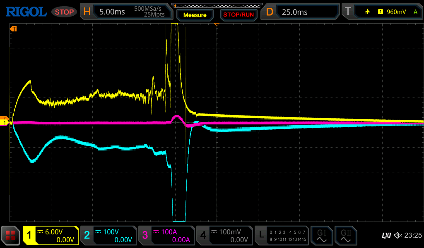This screenshot has height=248, width=424.
Task: Toggle channel 1 with 6.00V scale
Action: (51, 235)
